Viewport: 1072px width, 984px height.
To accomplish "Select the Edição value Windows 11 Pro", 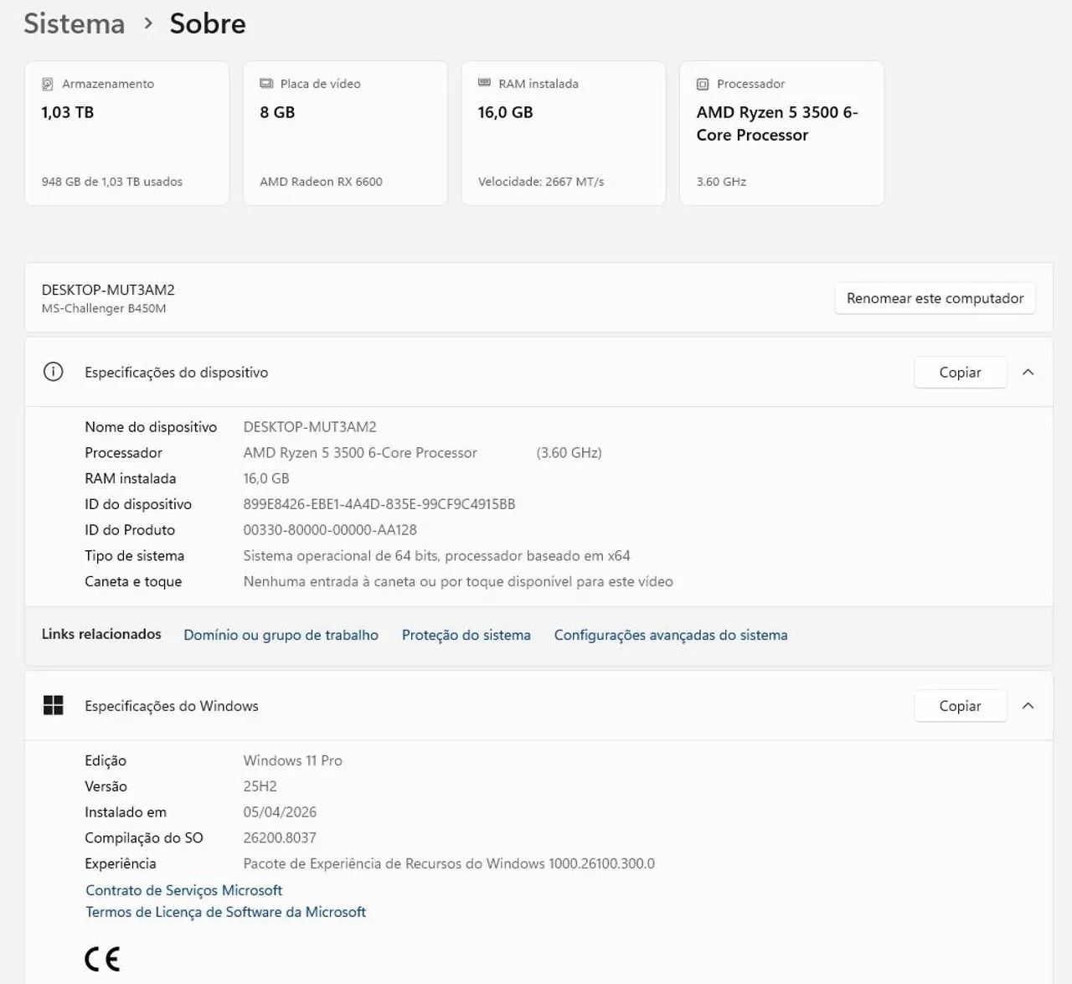I will tap(293, 760).
